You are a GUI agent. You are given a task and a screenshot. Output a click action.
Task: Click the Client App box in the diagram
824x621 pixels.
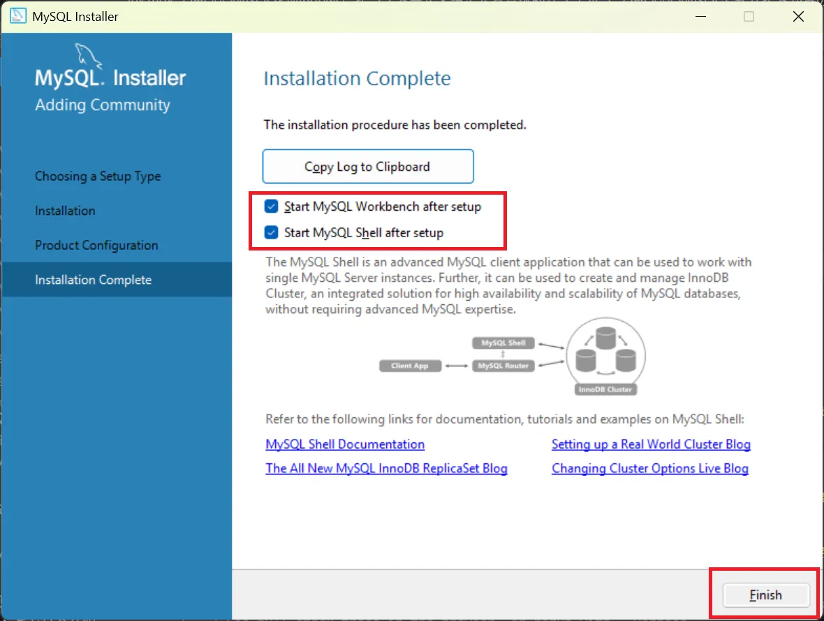tap(410, 365)
